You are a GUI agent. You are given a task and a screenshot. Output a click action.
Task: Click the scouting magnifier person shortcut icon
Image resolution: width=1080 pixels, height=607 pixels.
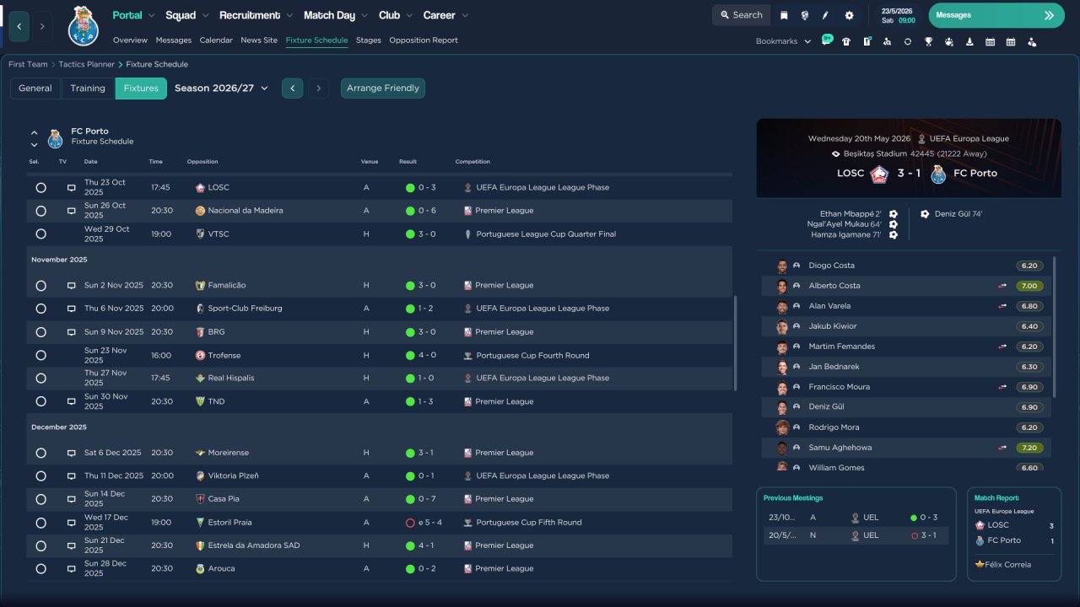coord(887,41)
